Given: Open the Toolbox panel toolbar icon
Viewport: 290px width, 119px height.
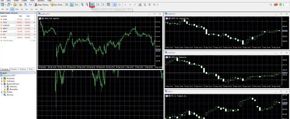Looking at the screenshot, I should click(25, 5).
